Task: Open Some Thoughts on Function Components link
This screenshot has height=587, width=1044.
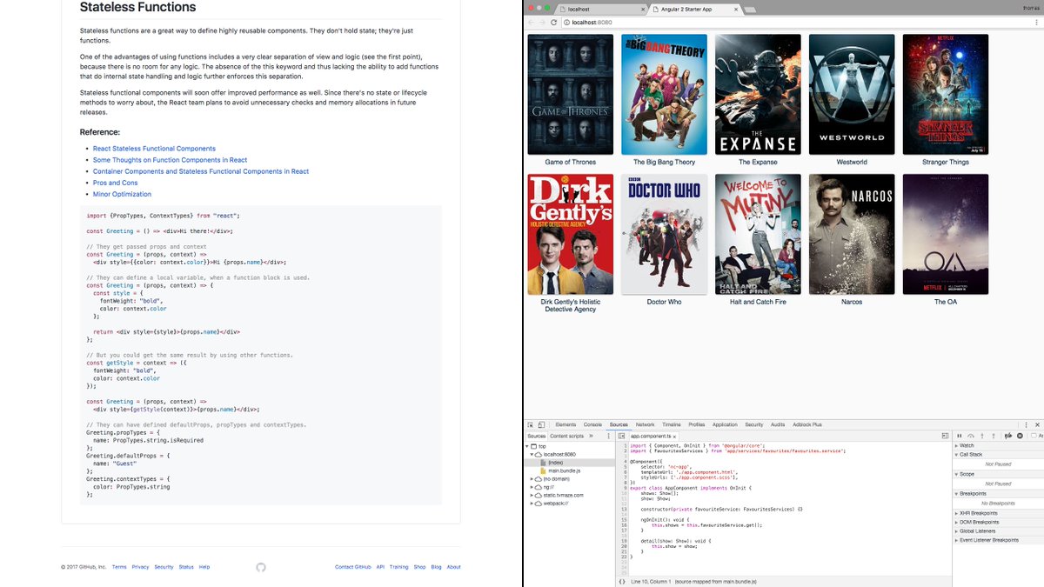Action: coord(170,160)
